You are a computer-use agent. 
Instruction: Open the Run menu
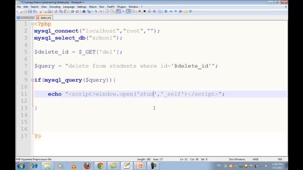click(x=102, y=7)
